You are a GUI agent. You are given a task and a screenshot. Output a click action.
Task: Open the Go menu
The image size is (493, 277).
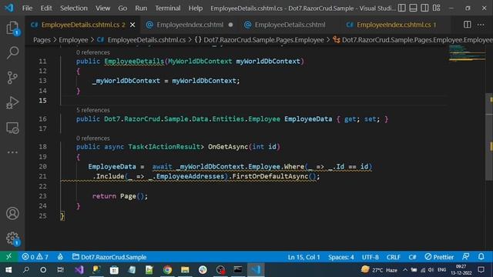122,8
